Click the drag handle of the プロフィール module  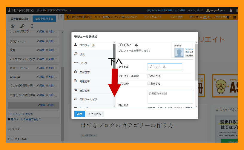point(56,41)
